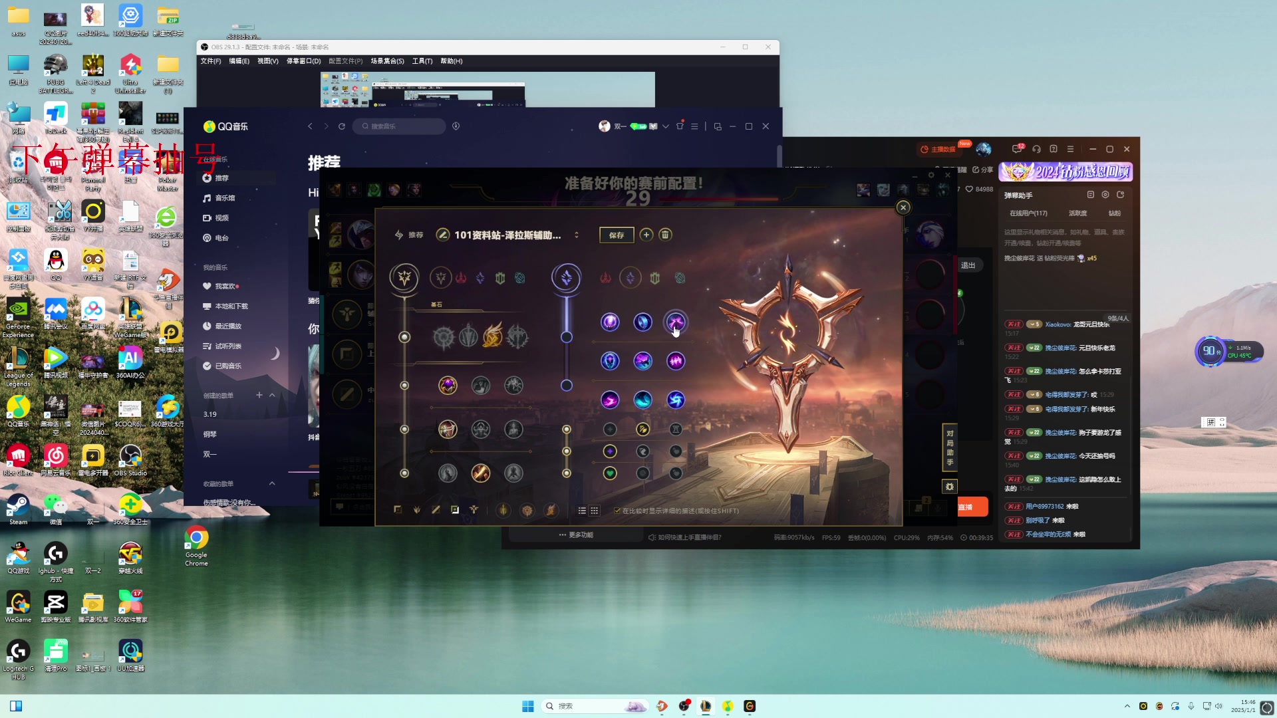Open the listen-to-identify icon beside search box
Image resolution: width=1277 pixels, height=718 pixels.
point(456,126)
